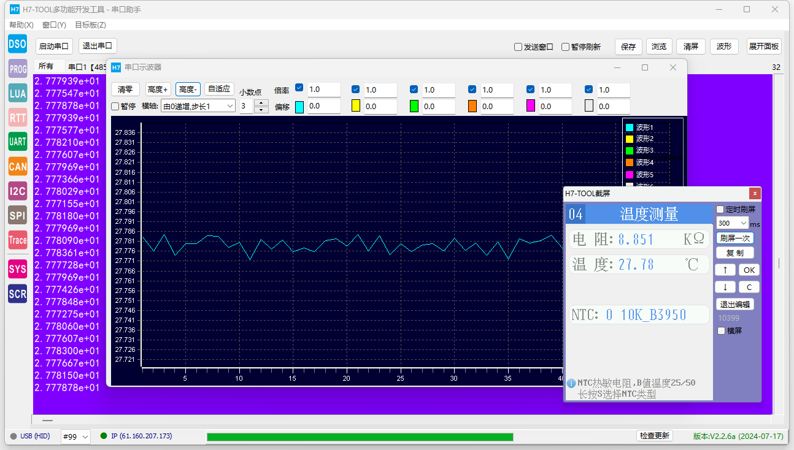
Task: Click the 启动串口 button
Action: (x=54, y=46)
